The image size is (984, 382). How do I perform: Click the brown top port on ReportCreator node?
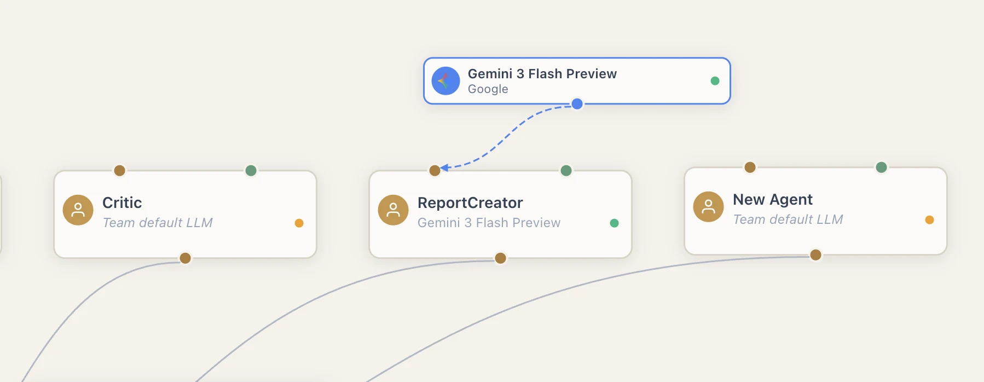(435, 171)
